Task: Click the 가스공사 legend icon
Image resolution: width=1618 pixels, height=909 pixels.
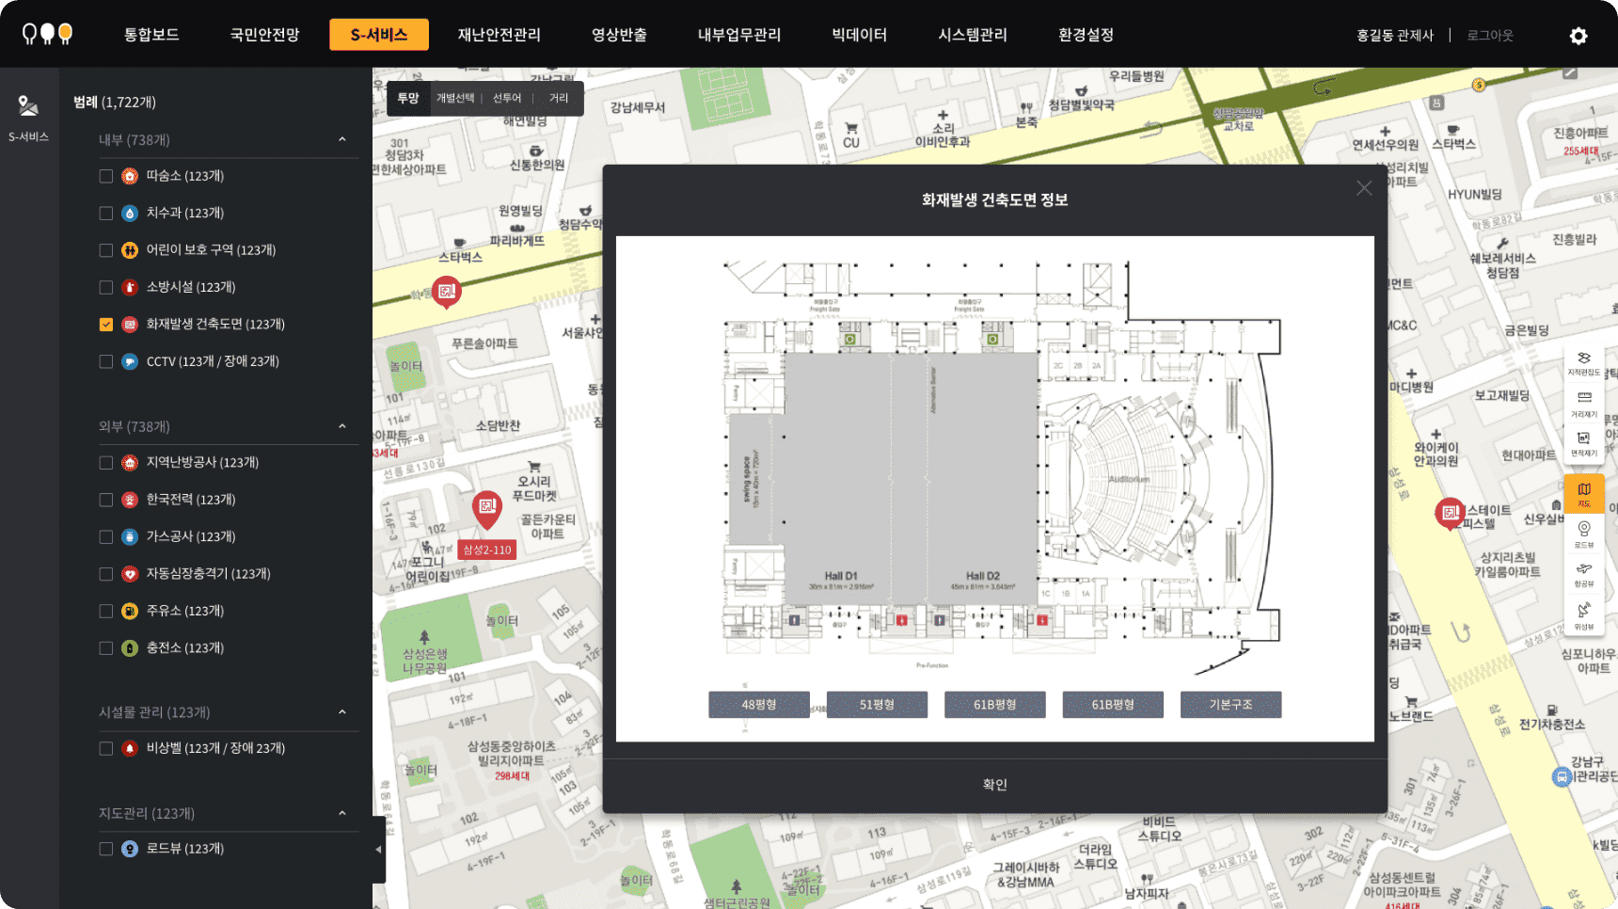Action: 130,537
